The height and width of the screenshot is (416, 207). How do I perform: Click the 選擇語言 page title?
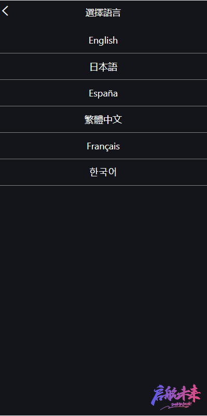(x=103, y=12)
